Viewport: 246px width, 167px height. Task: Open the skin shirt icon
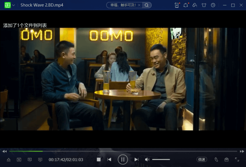click(x=204, y=5)
